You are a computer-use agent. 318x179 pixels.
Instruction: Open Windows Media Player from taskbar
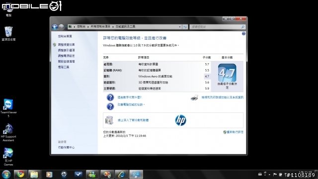pyautogui.click(x=49, y=175)
